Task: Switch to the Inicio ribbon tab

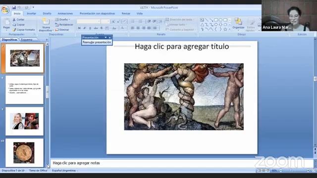Action: click(17, 13)
